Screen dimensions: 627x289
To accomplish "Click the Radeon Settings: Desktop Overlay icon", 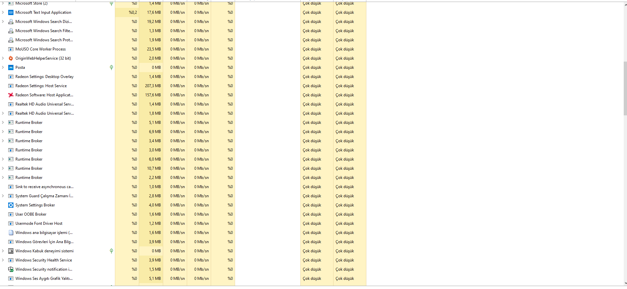I will pos(11,77).
